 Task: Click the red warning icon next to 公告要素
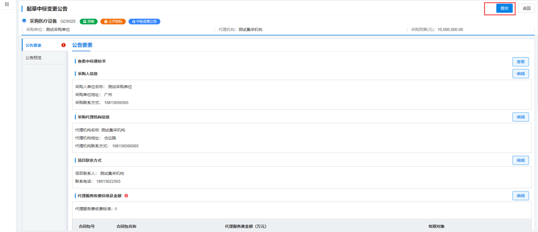[x=64, y=45]
